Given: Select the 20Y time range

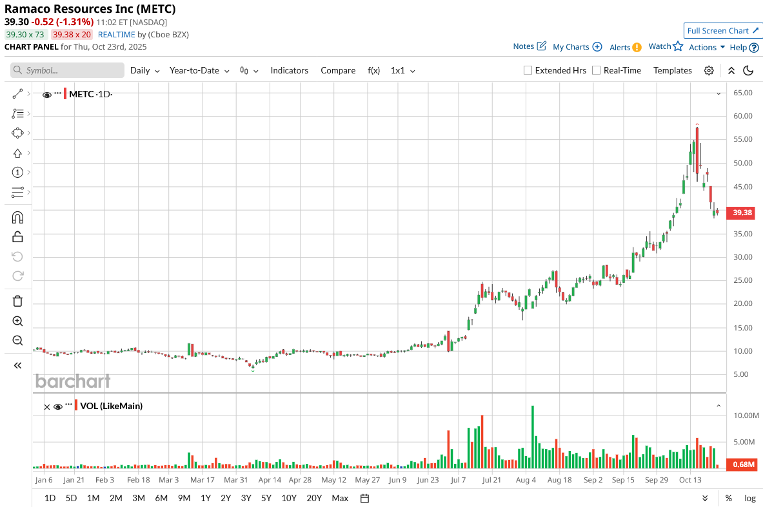Looking at the screenshot, I should tap(314, 498).
